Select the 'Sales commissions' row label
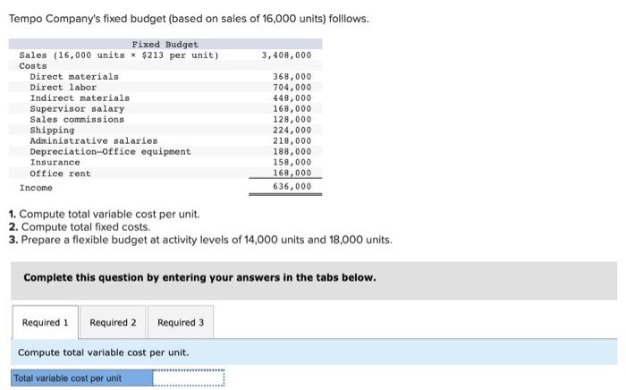626x390 pixels. 77,120
